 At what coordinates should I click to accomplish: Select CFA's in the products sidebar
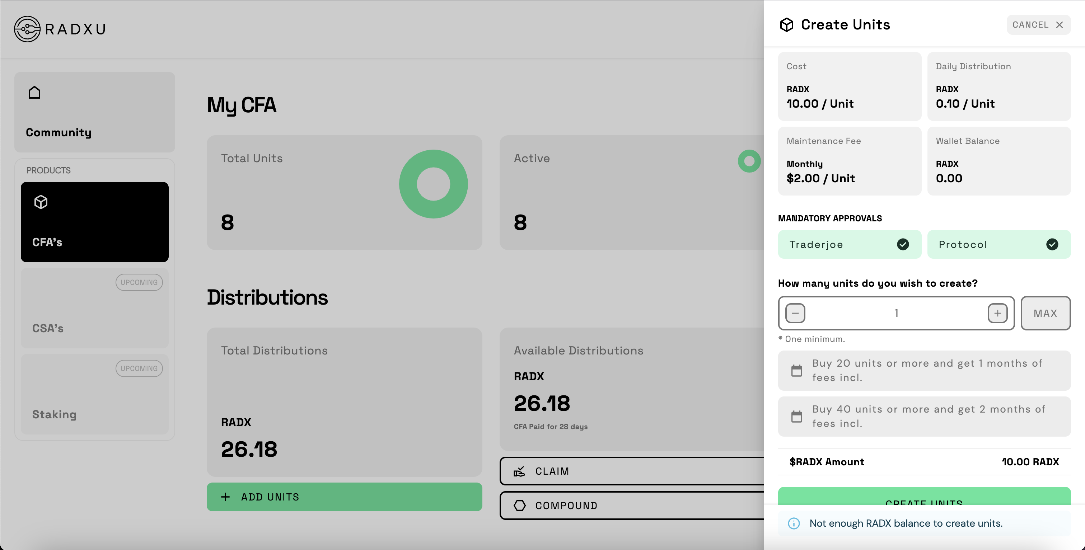[x=94, y=222]
